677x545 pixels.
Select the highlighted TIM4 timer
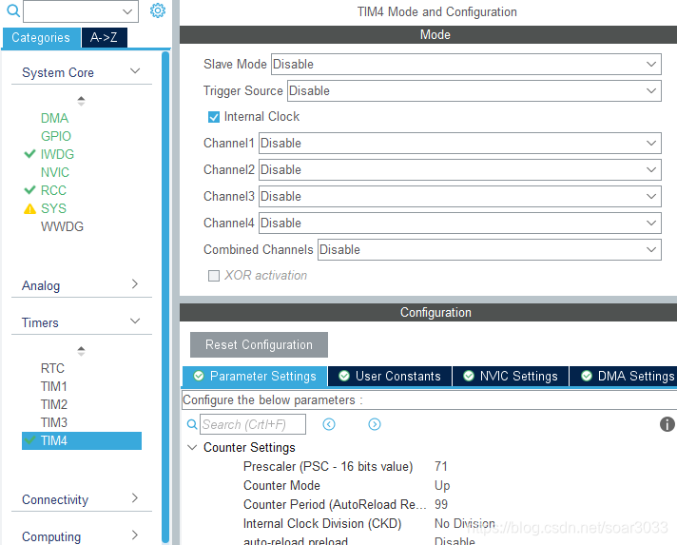coord(82,441)
